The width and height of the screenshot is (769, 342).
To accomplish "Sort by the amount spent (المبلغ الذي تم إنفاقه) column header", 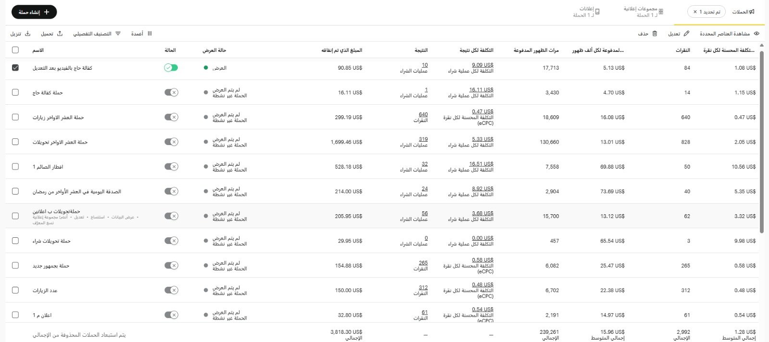I will (x=341, y=50).
